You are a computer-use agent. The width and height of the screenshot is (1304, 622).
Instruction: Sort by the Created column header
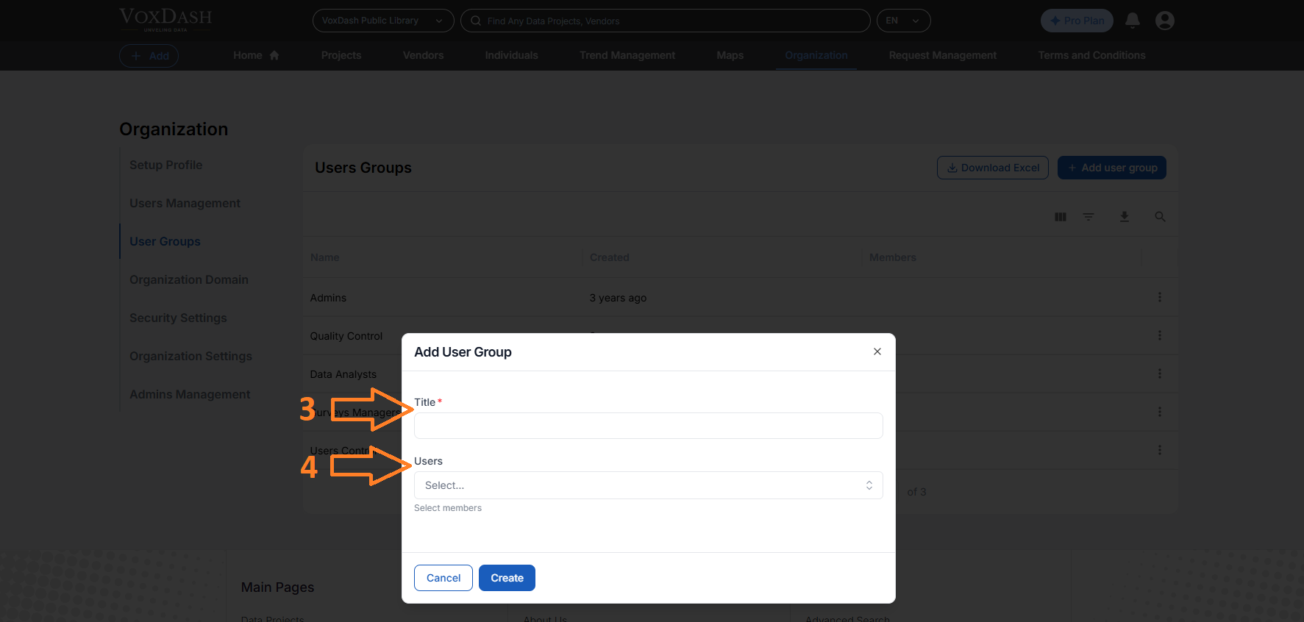(609, 257)
